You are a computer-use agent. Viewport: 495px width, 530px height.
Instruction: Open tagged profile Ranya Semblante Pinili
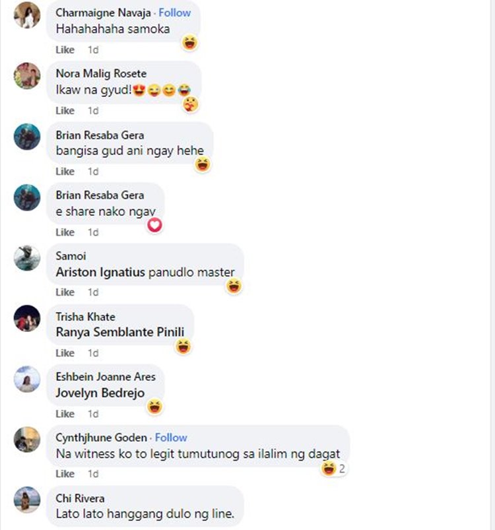click(x=120, y=332)
